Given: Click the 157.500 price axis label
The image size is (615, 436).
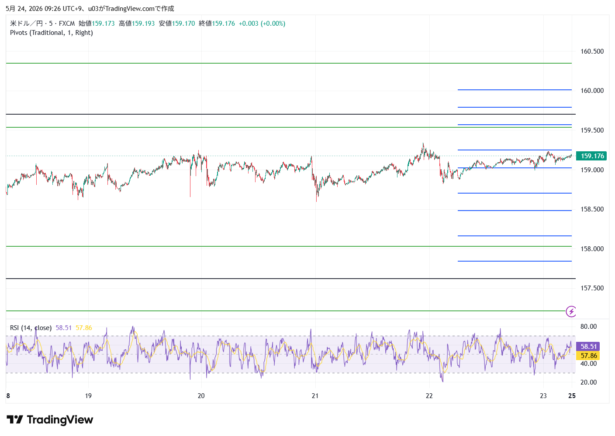Looking at the screenshot, I should coord(592,288).
